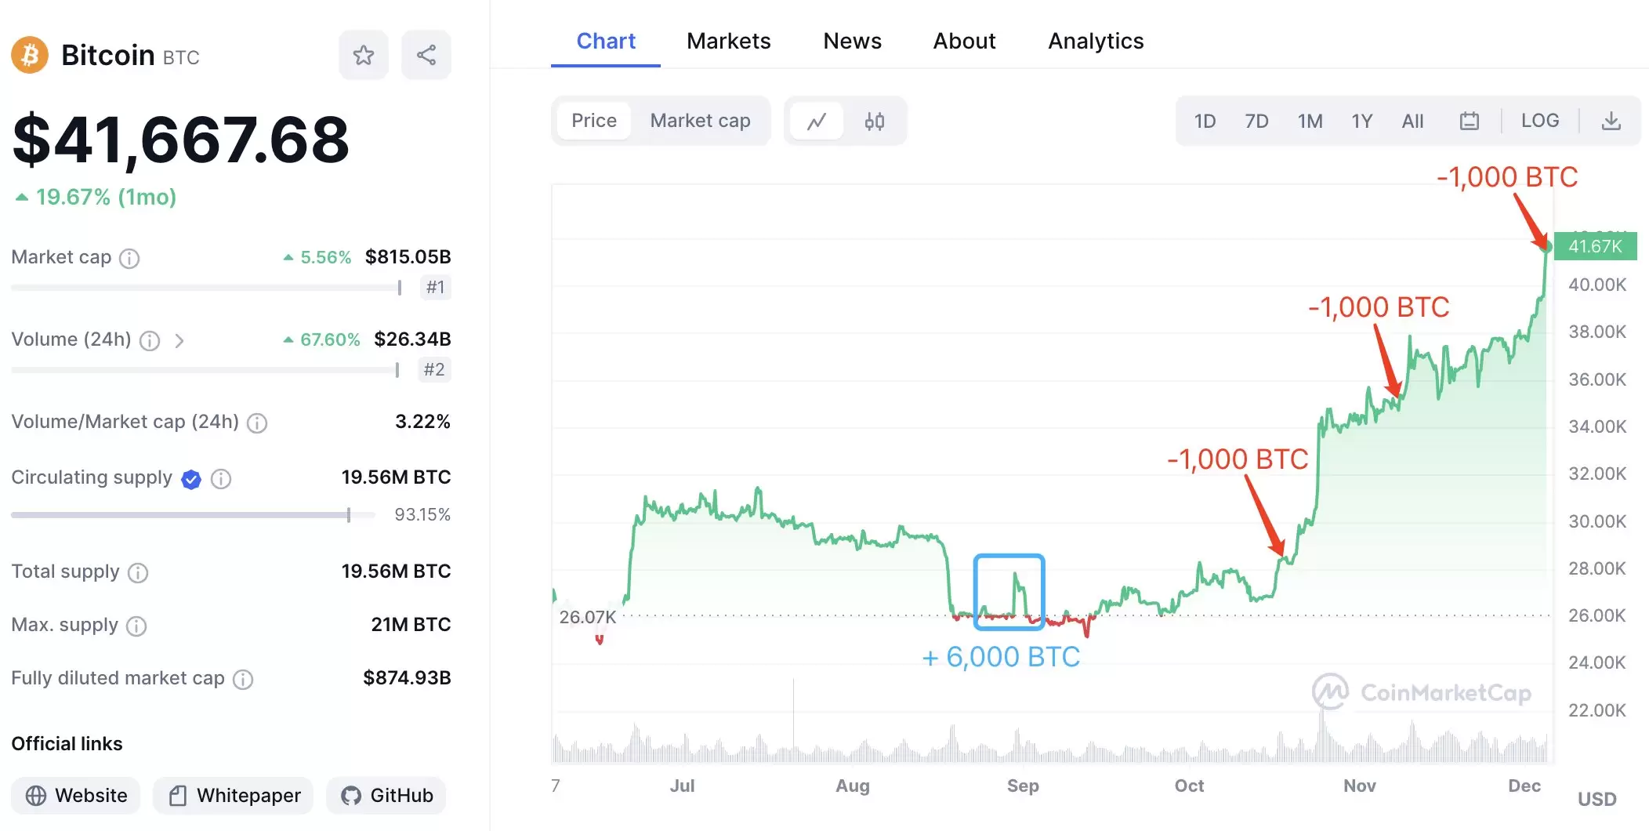
Task: Download chart data with download icon
Action: click(x=1611, y=121)
